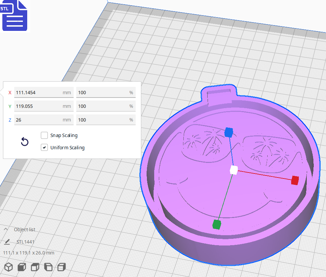The height and width of the screenshot is (277, 326).
Task: Switch to the right side view icon
Action: point(61,267)
